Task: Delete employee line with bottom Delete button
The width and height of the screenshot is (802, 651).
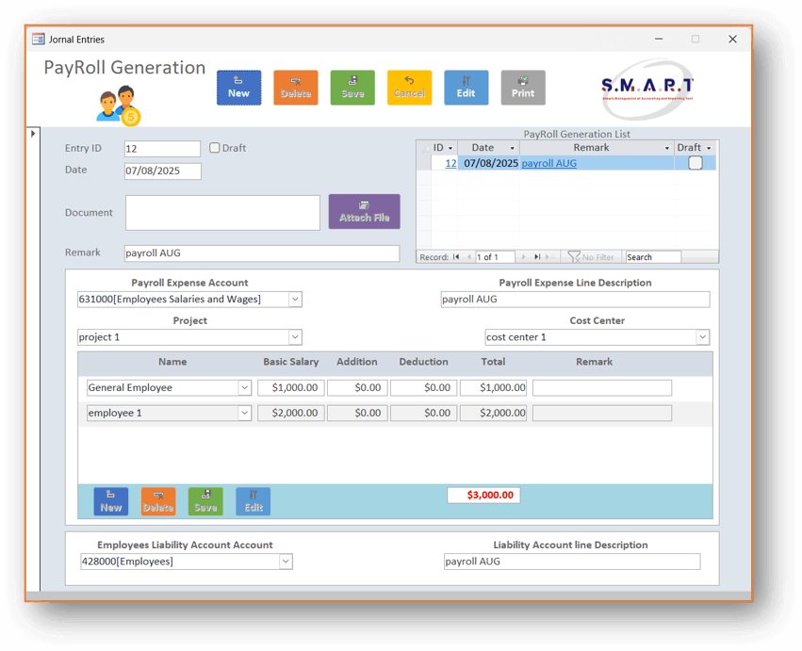Action: [158, 501]
